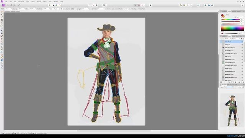Open the Quick Mask options arrow

click(106, 5)
